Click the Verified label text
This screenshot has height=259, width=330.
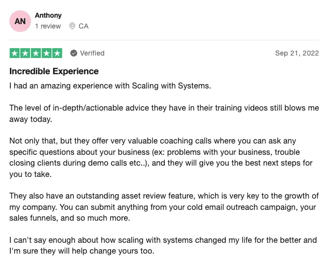click(x=92, y=53)
